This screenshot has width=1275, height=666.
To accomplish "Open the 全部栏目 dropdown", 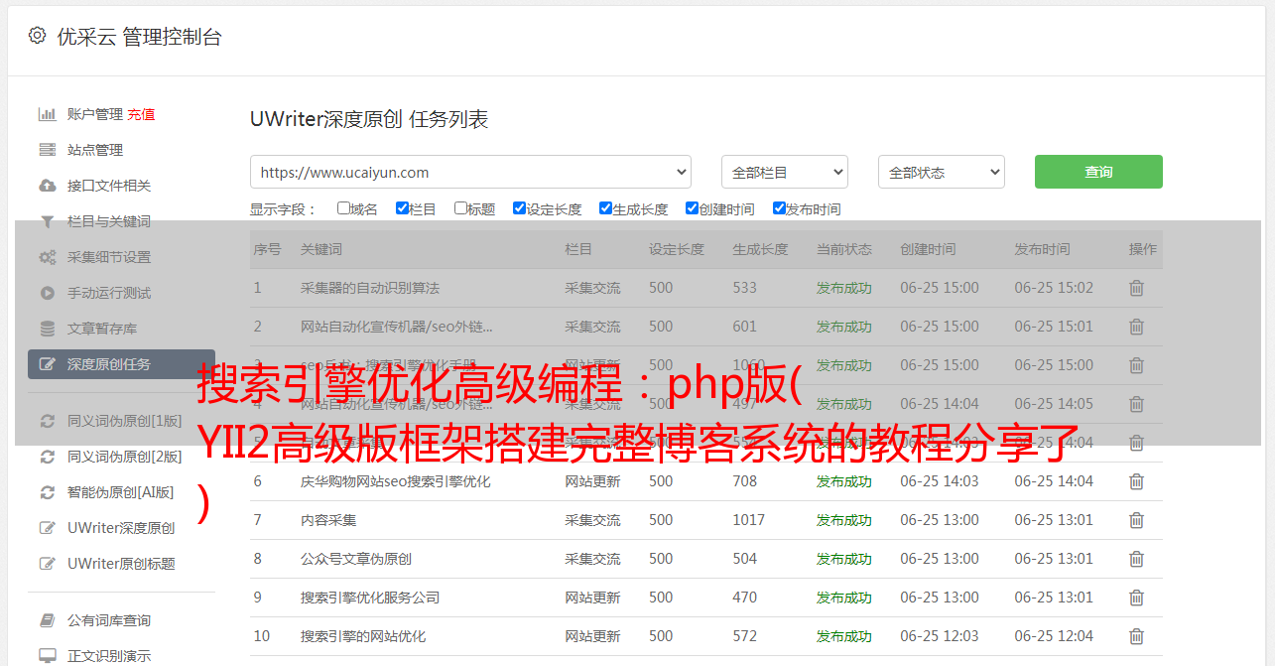I will point(785,172).
